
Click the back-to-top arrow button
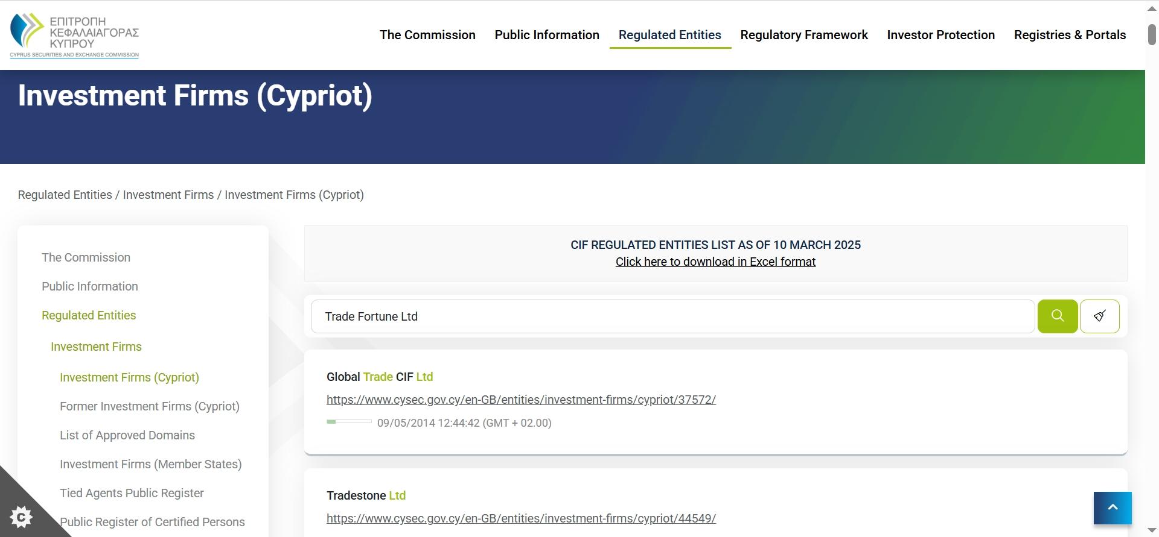(1113, 508)
